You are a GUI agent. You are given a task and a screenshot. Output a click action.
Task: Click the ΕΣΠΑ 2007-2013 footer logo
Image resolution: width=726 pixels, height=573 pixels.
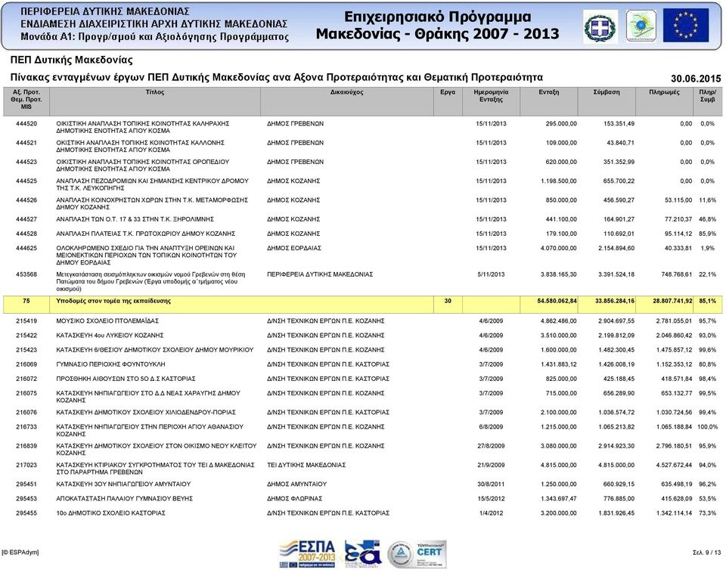[308, 554]
